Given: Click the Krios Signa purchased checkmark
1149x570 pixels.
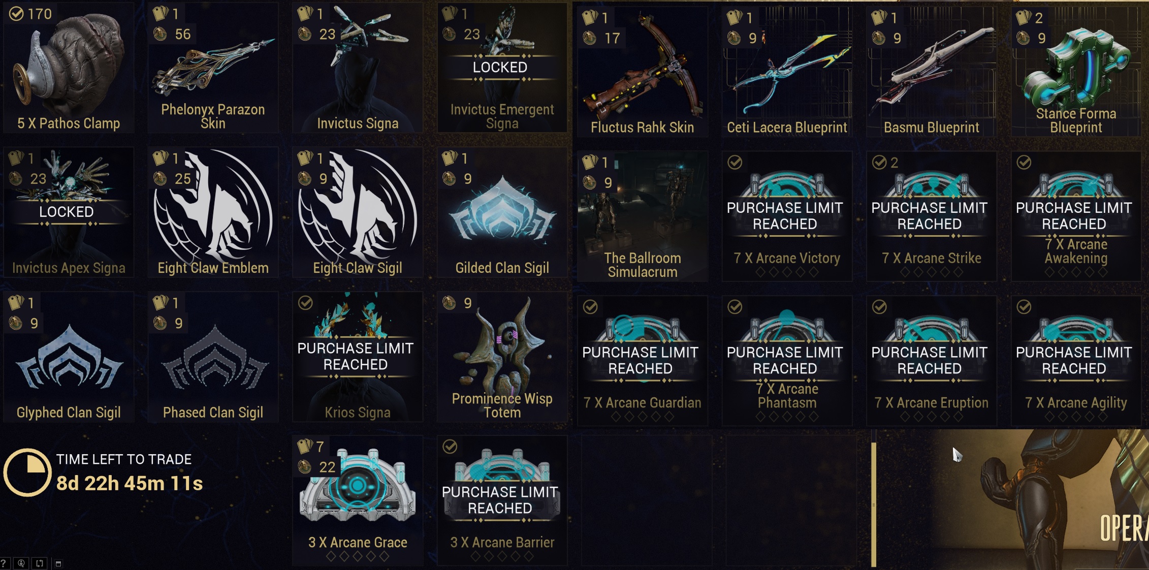Looking at the screenshot, I should coord(305,303).
